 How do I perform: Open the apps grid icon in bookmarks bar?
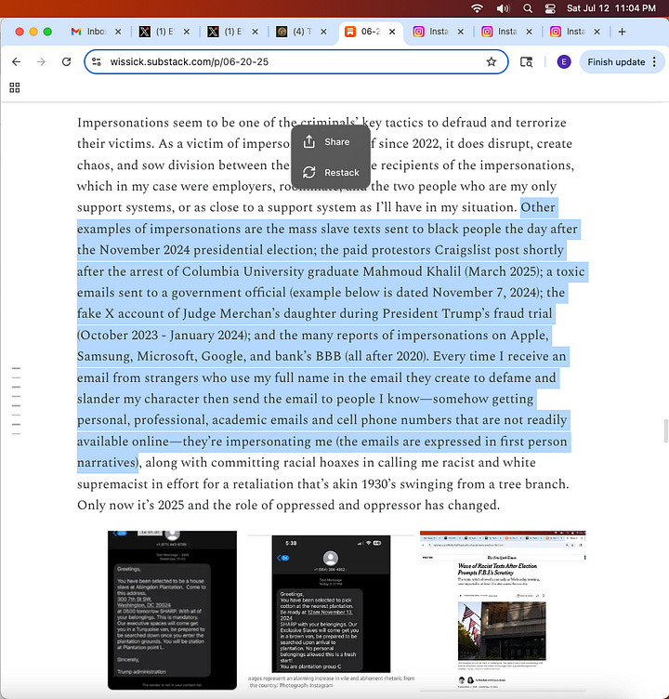coord(15,87)
